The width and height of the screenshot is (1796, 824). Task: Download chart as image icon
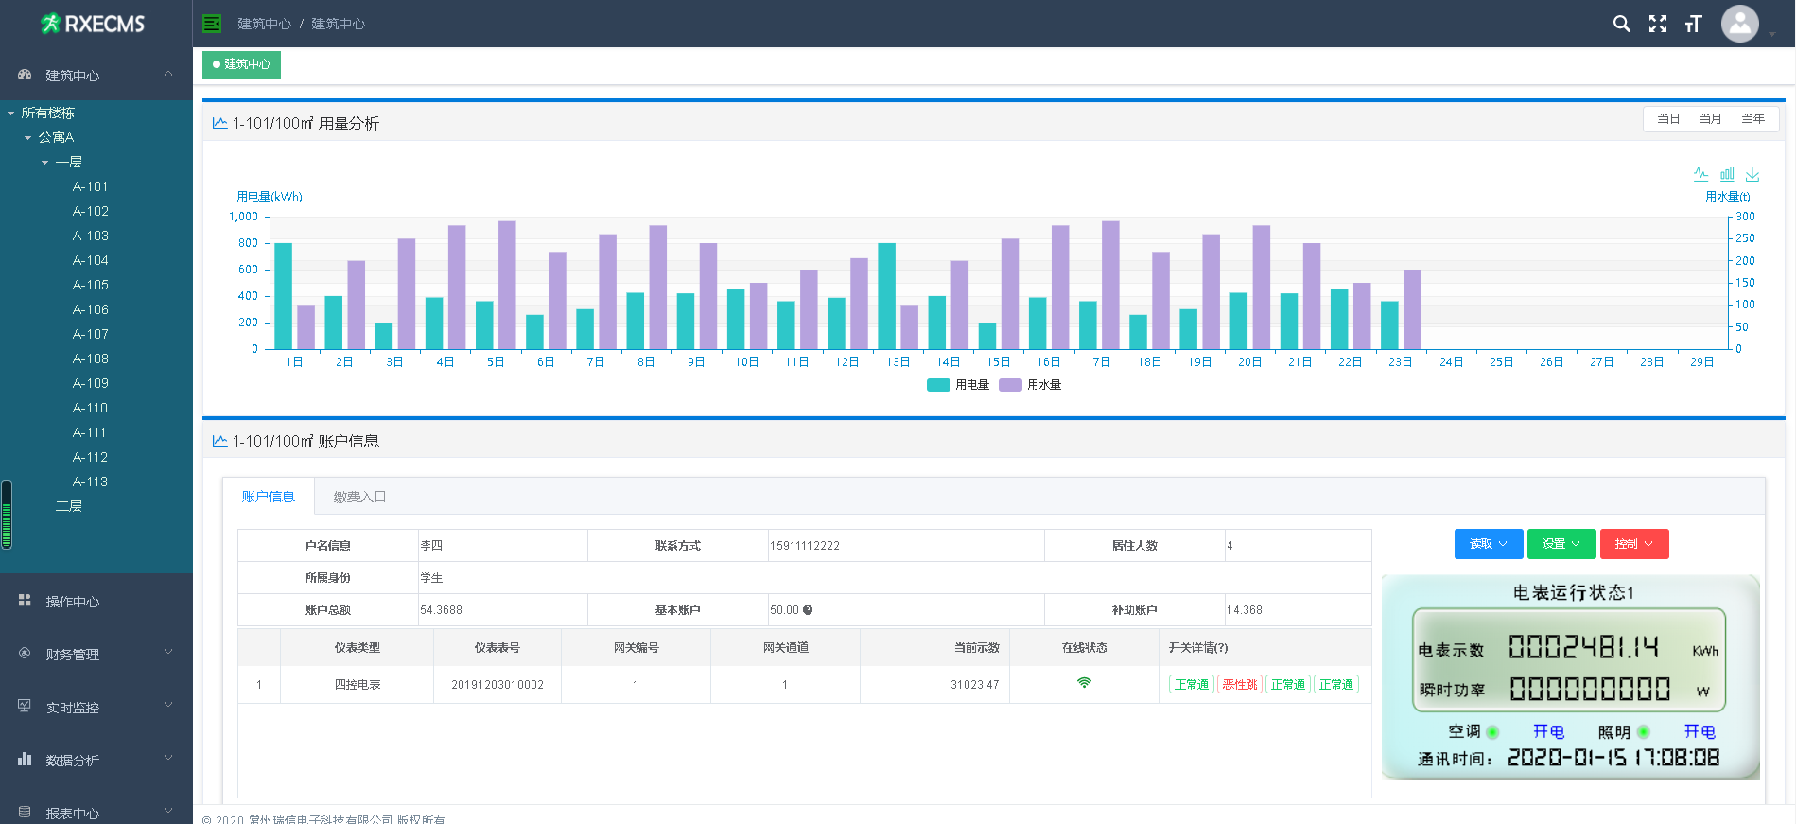[x=1752, y=174]
